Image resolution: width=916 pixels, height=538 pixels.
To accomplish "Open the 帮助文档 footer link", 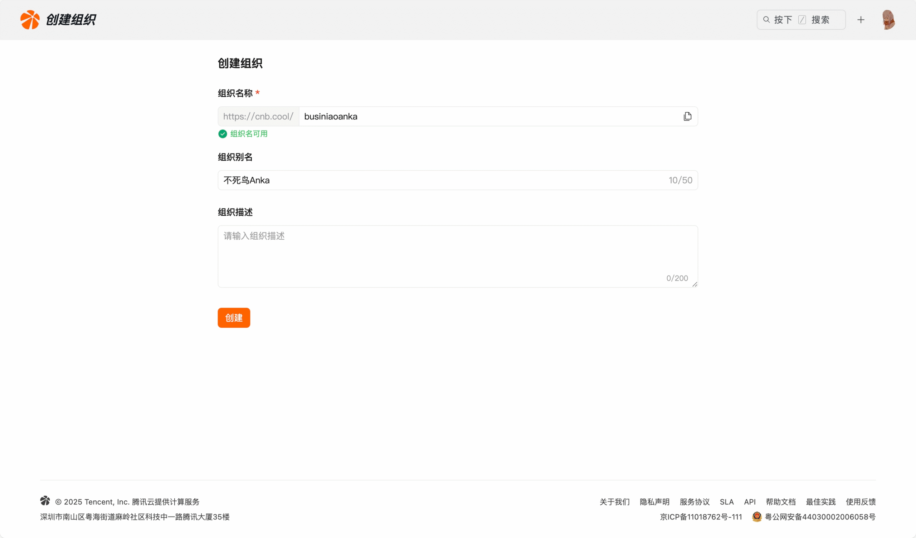I will click(x=780, y=502).
